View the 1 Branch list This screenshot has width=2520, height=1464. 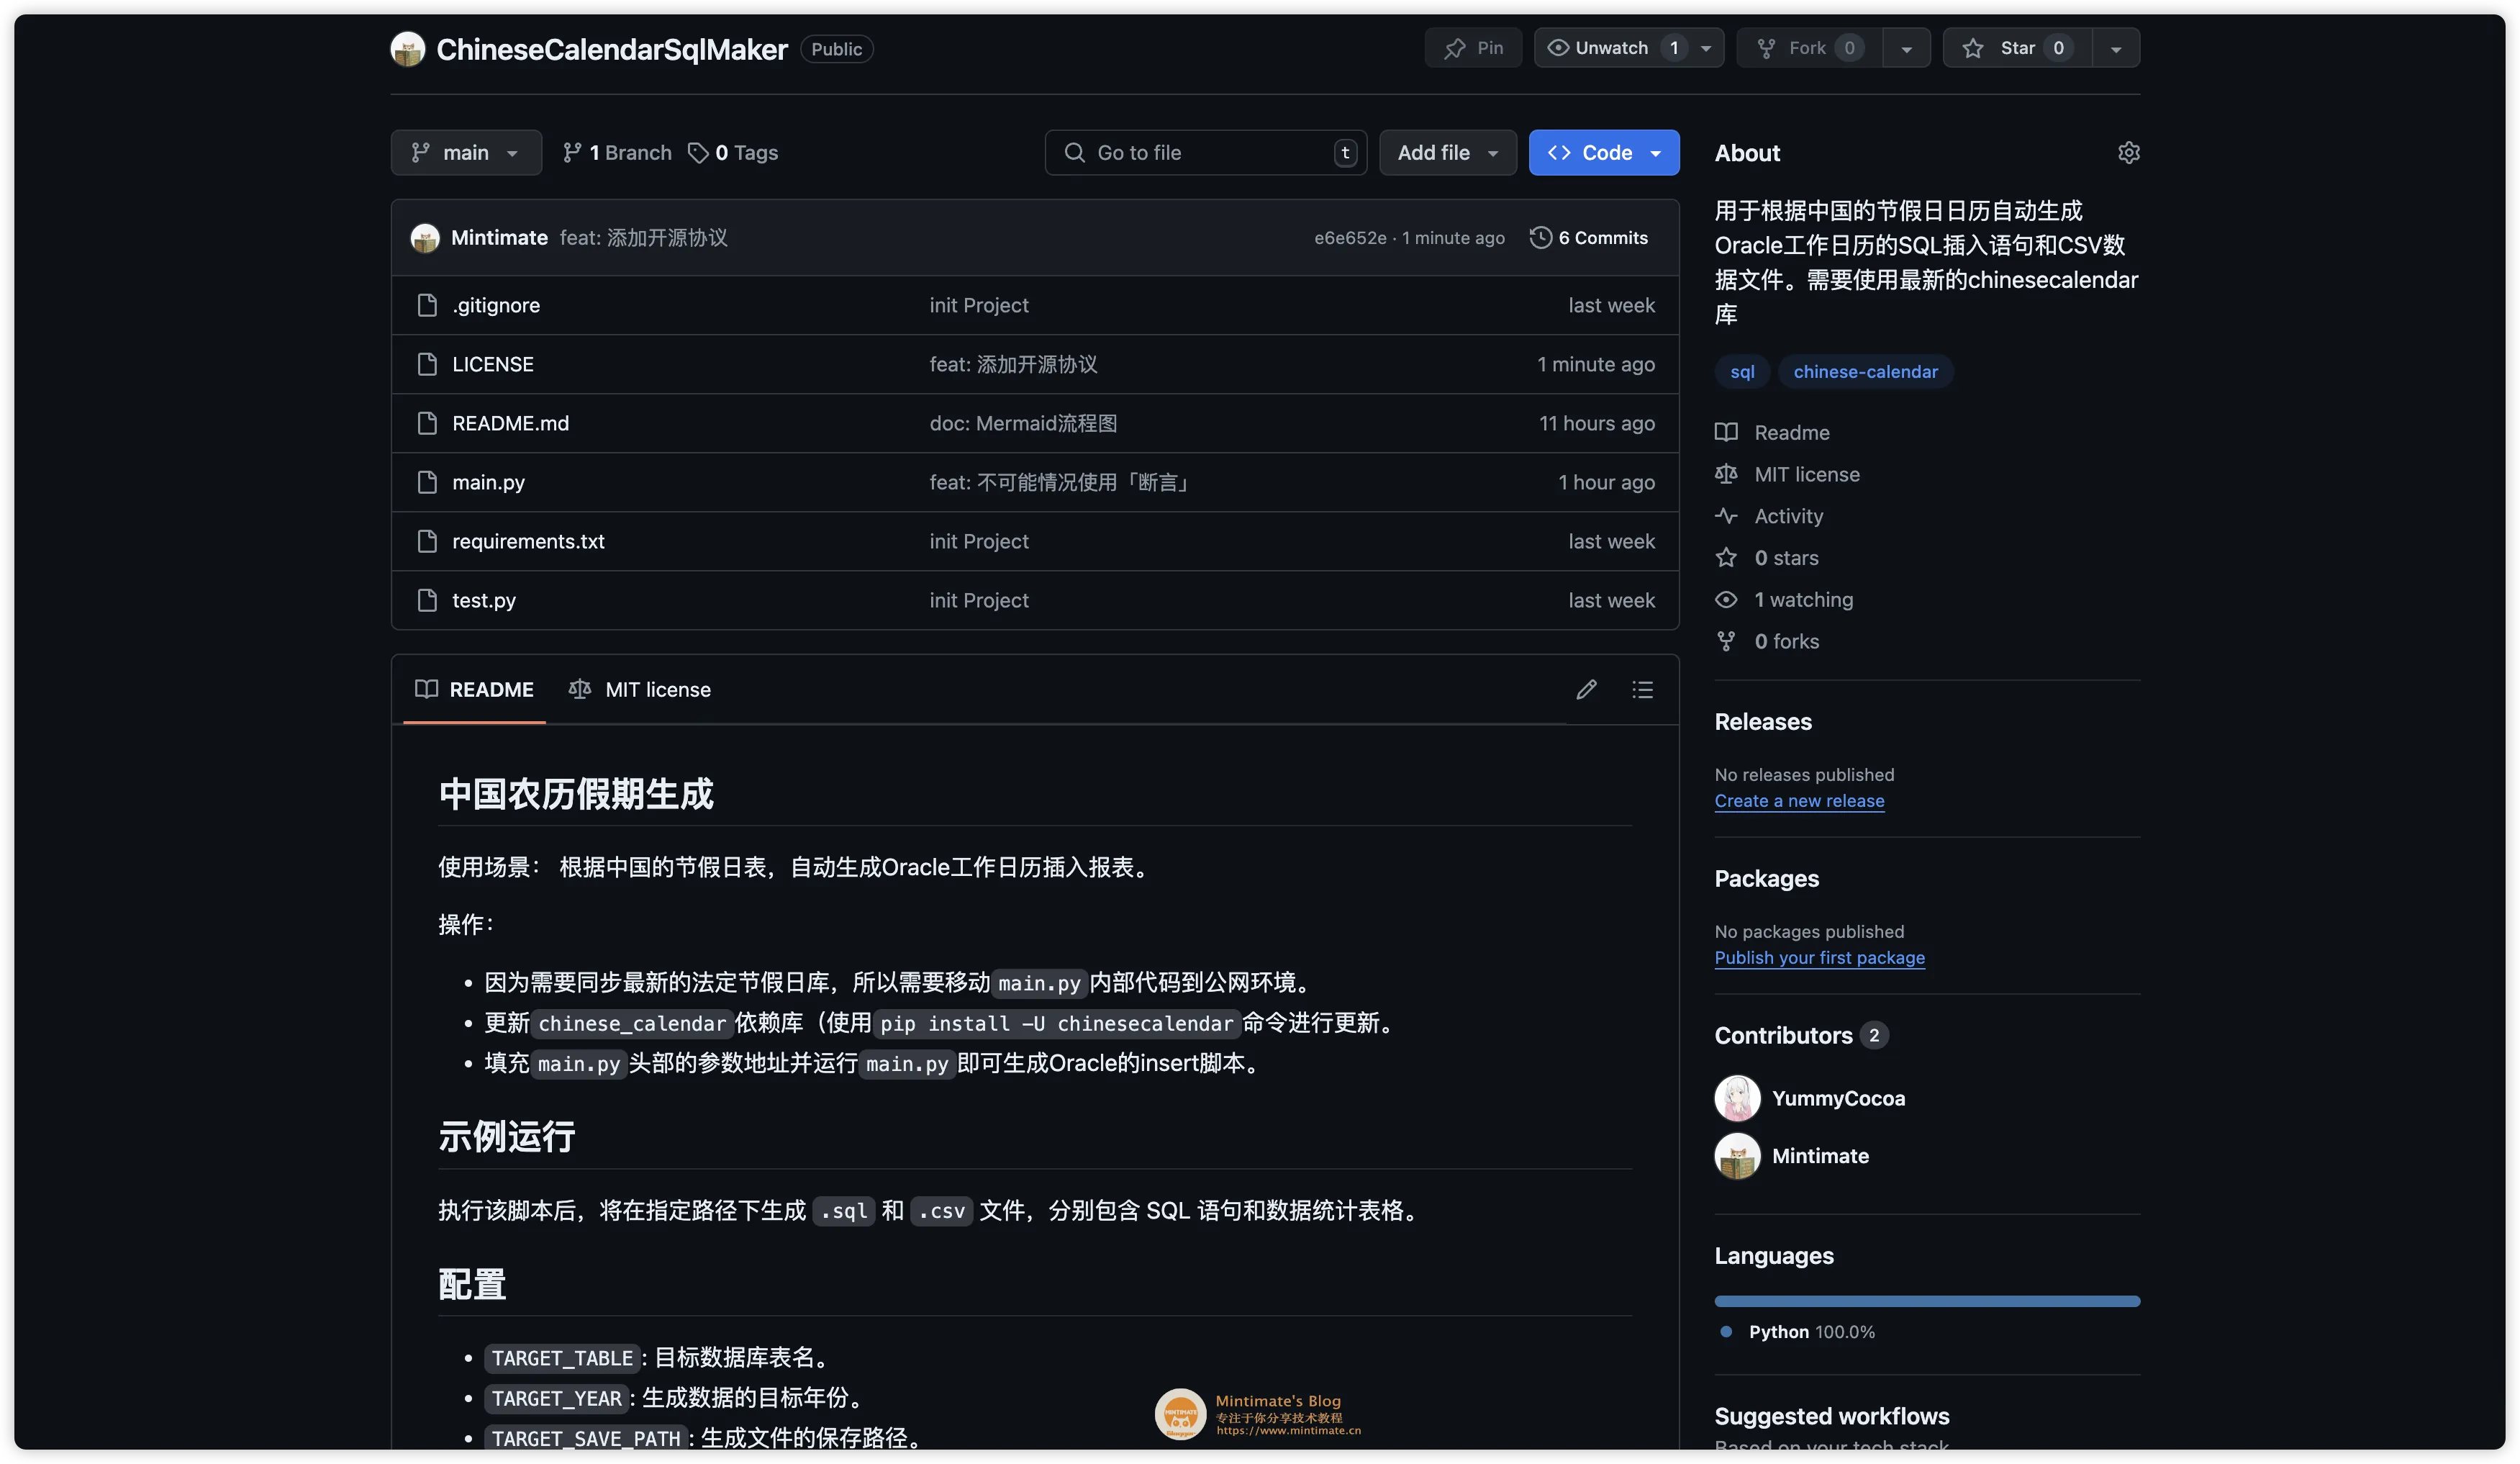(x=617, y=153)
